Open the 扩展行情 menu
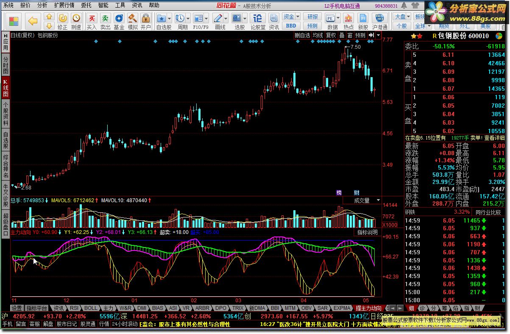510x334 pixels. pos(64,5)
